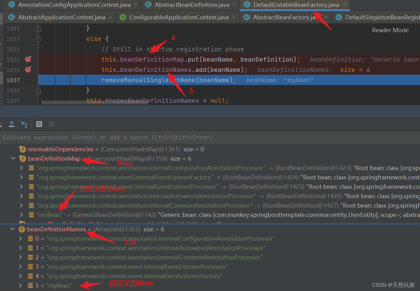Click the Run to Cursor debugger icon
Image resolution: width=420 pixels, height=291 pixels.
point(24,124)
